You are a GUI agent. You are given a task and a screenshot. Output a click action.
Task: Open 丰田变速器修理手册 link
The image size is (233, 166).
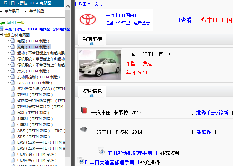(x=112, y=162)
